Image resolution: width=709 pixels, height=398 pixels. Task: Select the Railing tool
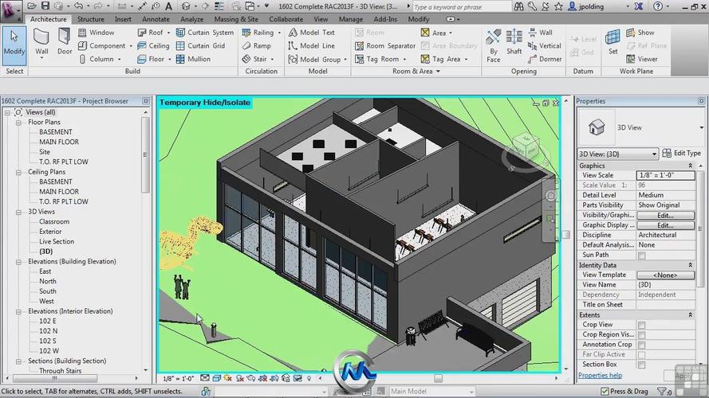pyautogui.click(x=258, y=33)
